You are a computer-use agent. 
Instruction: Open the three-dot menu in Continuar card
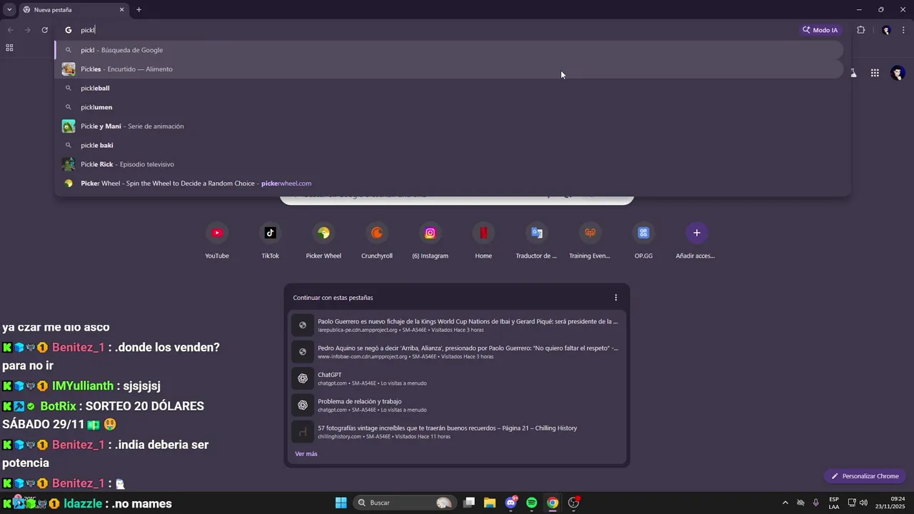pos(616,298)
